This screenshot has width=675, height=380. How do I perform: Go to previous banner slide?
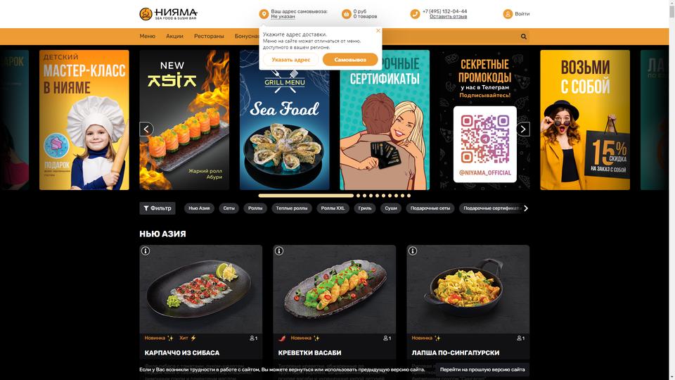click(x=146, y=129)
